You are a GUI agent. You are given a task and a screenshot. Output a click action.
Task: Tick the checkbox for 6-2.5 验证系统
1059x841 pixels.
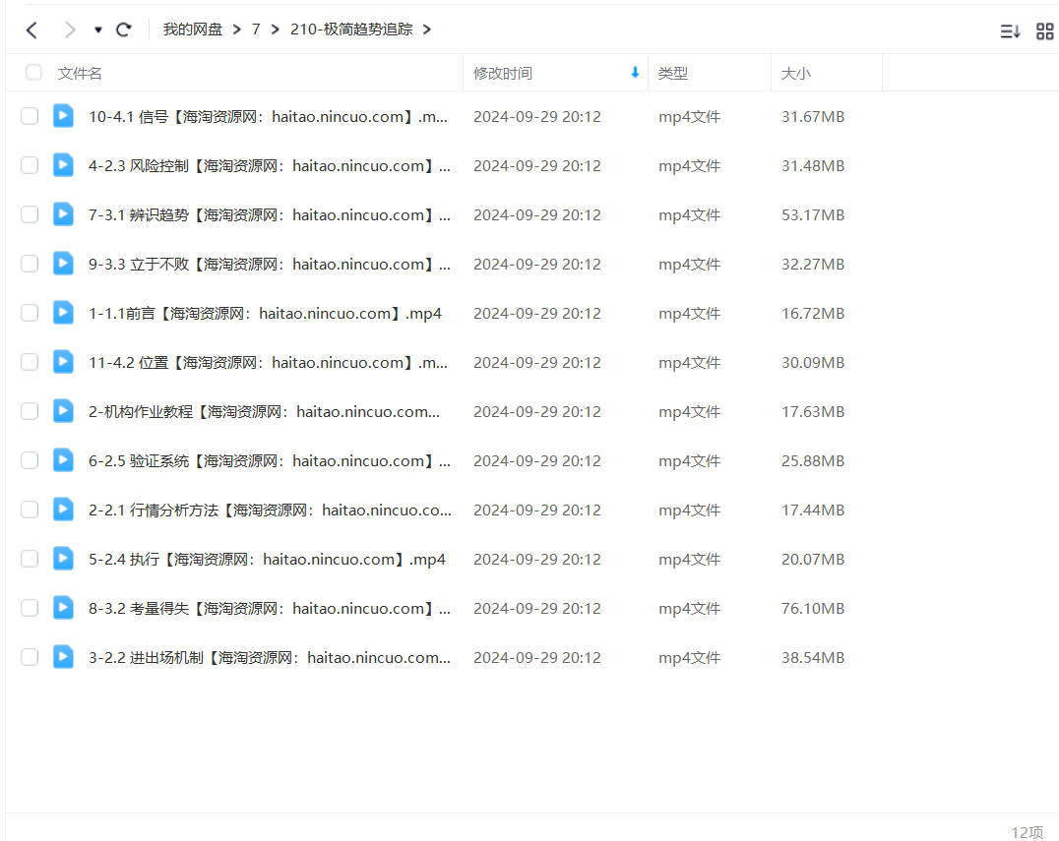pyautogui.click(x=30, y=460)
